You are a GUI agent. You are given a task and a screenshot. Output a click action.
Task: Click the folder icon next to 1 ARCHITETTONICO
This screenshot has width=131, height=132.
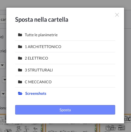[20, 46]
